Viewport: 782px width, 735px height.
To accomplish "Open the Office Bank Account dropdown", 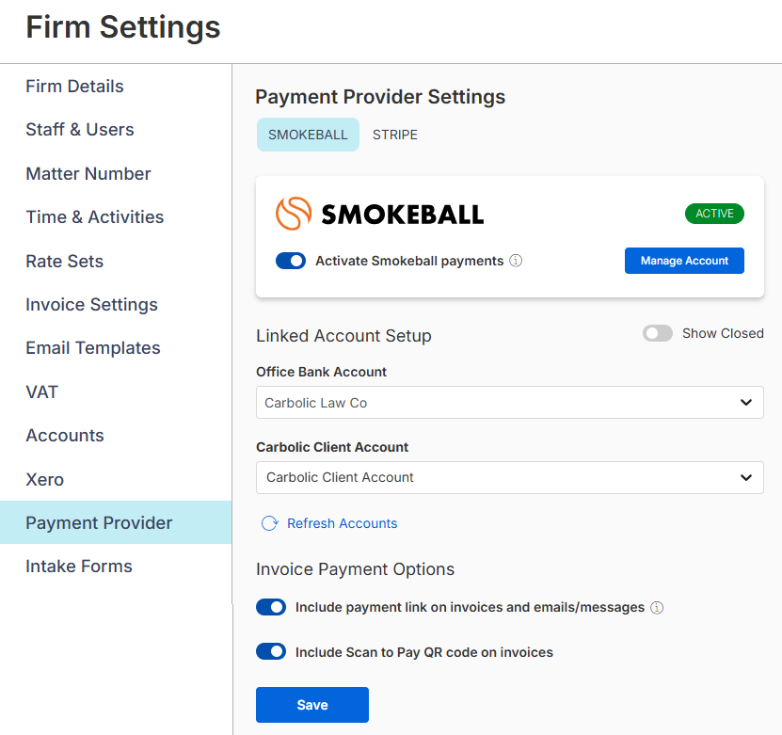I will (510, 403).
